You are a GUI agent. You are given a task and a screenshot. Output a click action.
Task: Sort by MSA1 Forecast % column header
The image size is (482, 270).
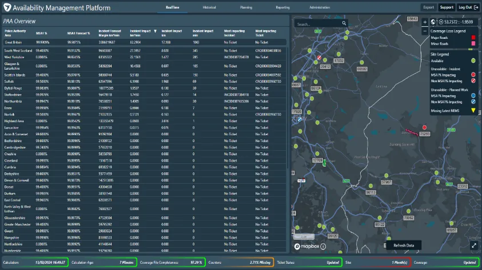(x=79, y=33)
